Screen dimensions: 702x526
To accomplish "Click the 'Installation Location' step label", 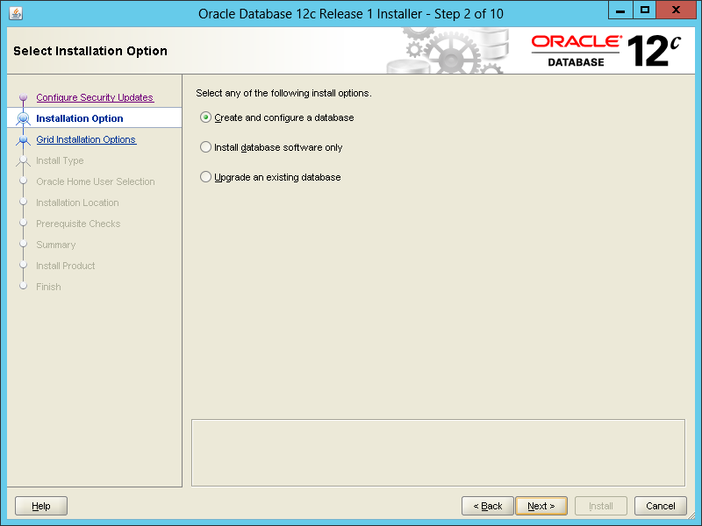I will click(77, 203).
